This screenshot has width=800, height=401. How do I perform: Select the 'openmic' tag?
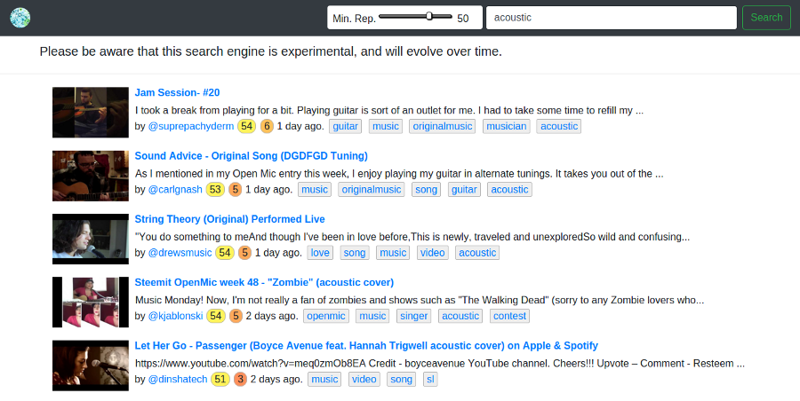[326, 316]
